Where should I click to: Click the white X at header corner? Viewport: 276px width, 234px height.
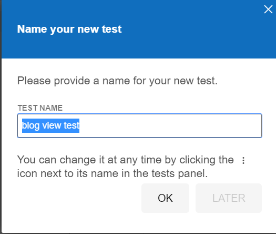point(268,9)
